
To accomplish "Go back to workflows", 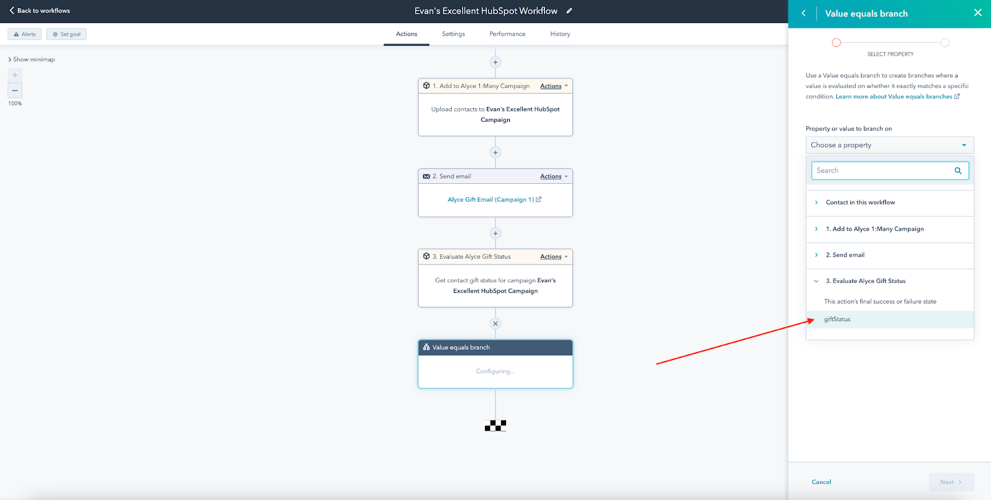I will coord(40,11).
